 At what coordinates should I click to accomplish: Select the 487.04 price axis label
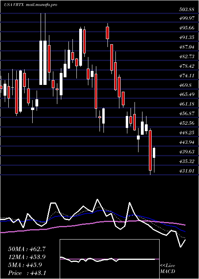coord(186,47)
